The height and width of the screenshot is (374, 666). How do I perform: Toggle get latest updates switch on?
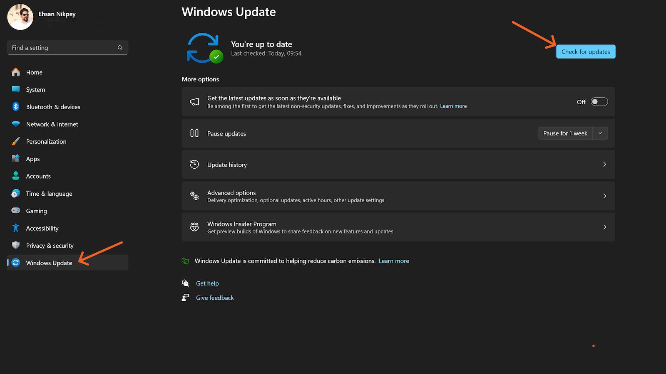(x=599, y=102)
